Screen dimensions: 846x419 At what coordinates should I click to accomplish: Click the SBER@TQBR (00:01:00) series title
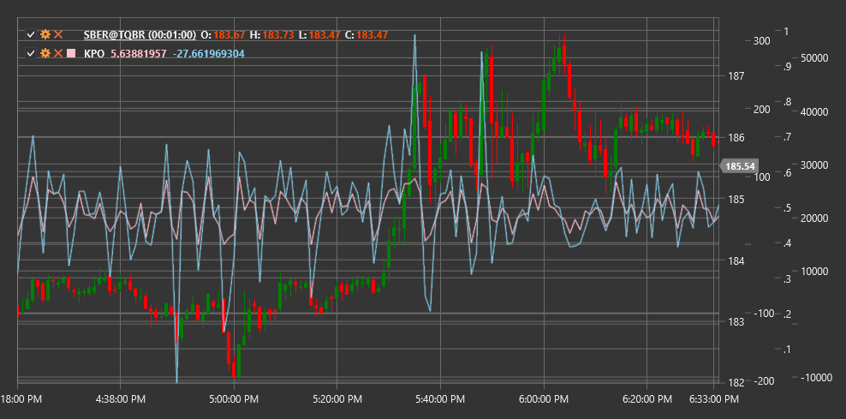[140, 35]
